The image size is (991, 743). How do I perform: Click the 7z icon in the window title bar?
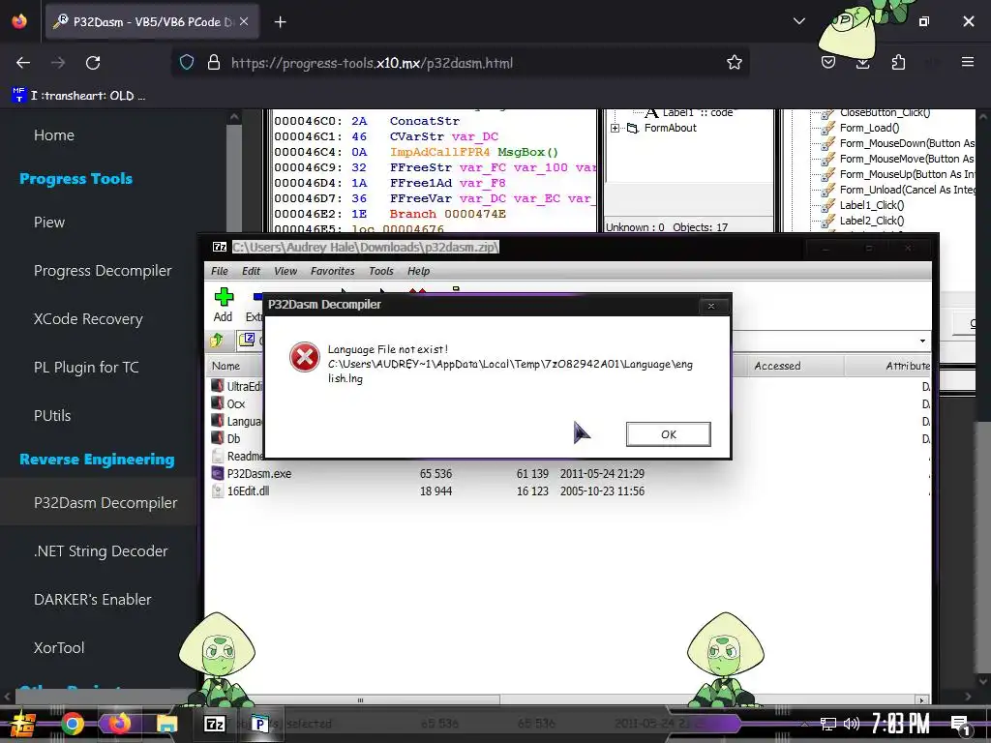click(220, 247)
